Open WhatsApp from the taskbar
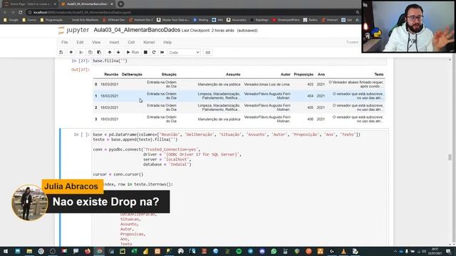This screenshot has width=456, height=256. [x=274, y=251]
